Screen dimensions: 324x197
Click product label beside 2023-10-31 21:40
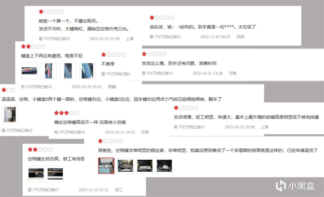coord(54,39)
